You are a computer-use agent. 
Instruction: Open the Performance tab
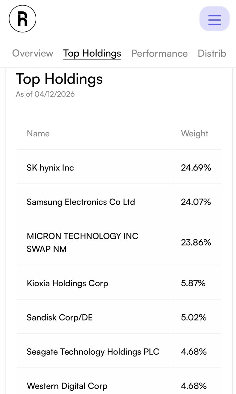pyautogui.click(x=159, y=53)
